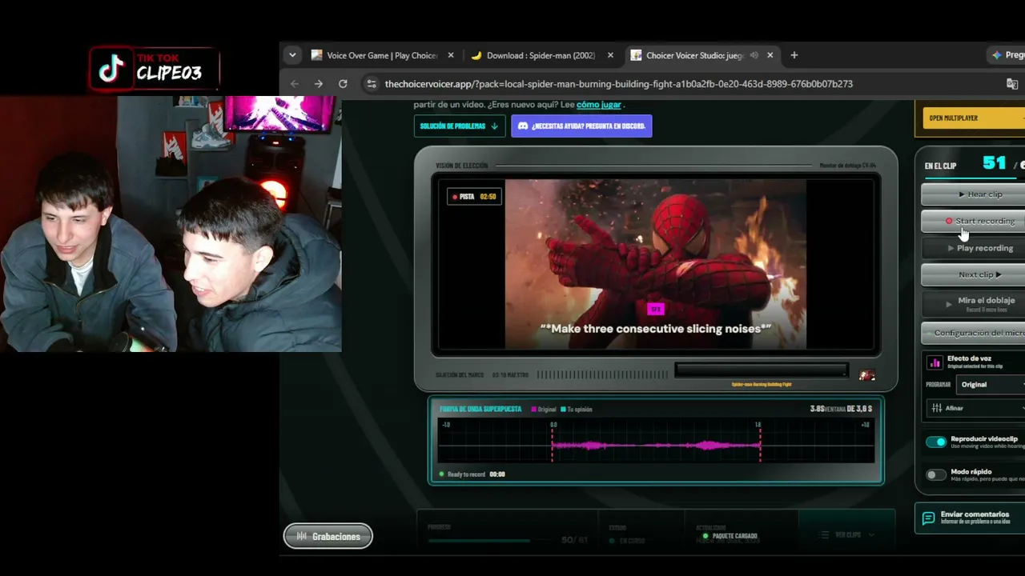Go forward in browser history
Image resolution: width=1025 pixels, height=576 pixels.
click(319, 84)
